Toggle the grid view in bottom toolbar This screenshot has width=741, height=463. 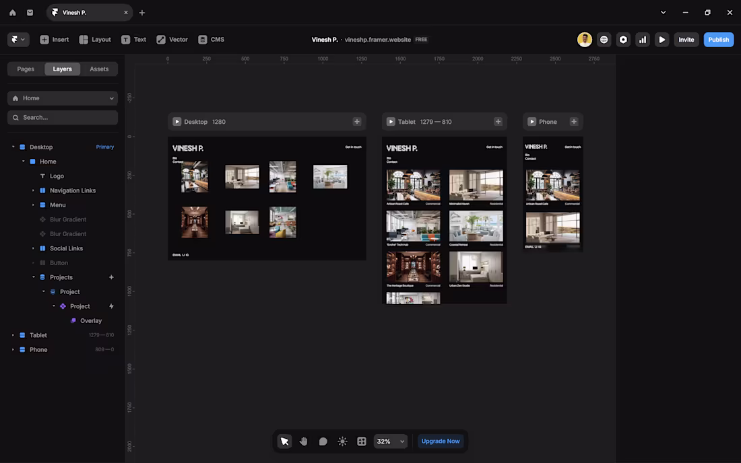pos(362,441)
